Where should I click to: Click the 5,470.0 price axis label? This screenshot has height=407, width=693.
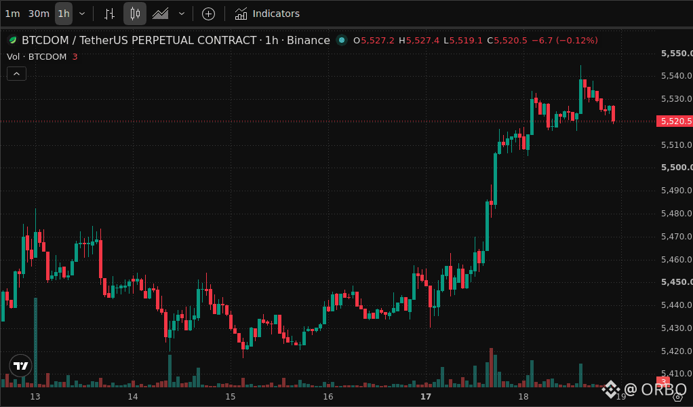(677, 237)
